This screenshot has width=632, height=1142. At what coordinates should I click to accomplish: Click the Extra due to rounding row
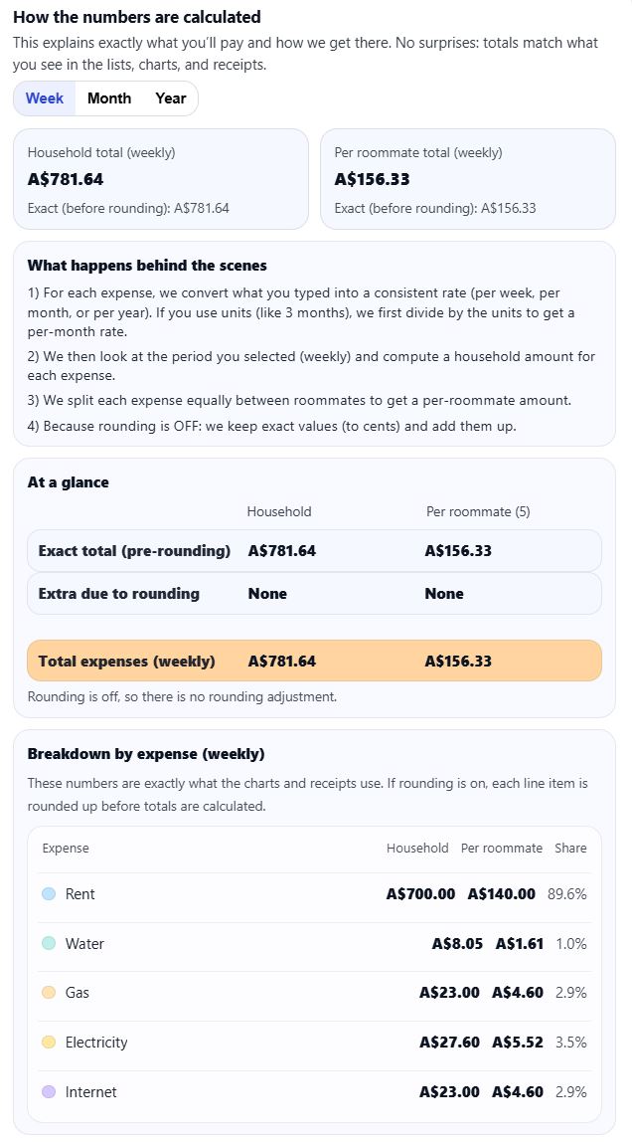pyautogui.click(x=316, y=594)
